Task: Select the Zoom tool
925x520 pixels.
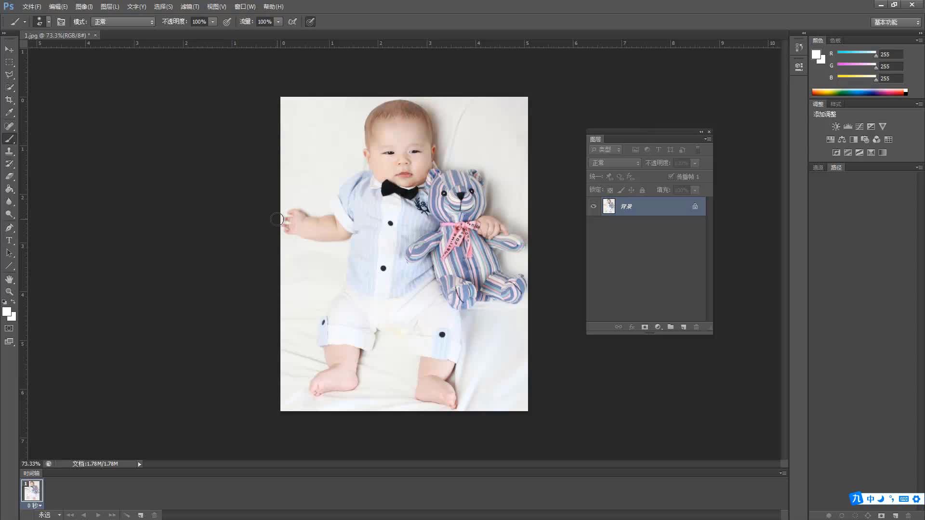Action: tap(9, 292)
